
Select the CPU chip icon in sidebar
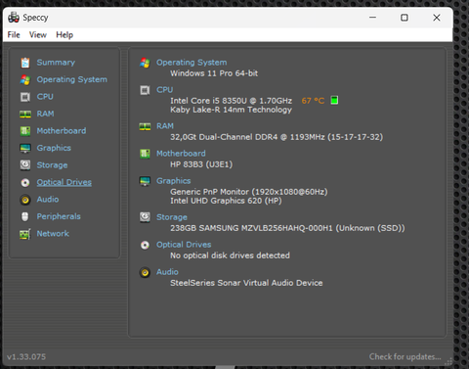25,97
